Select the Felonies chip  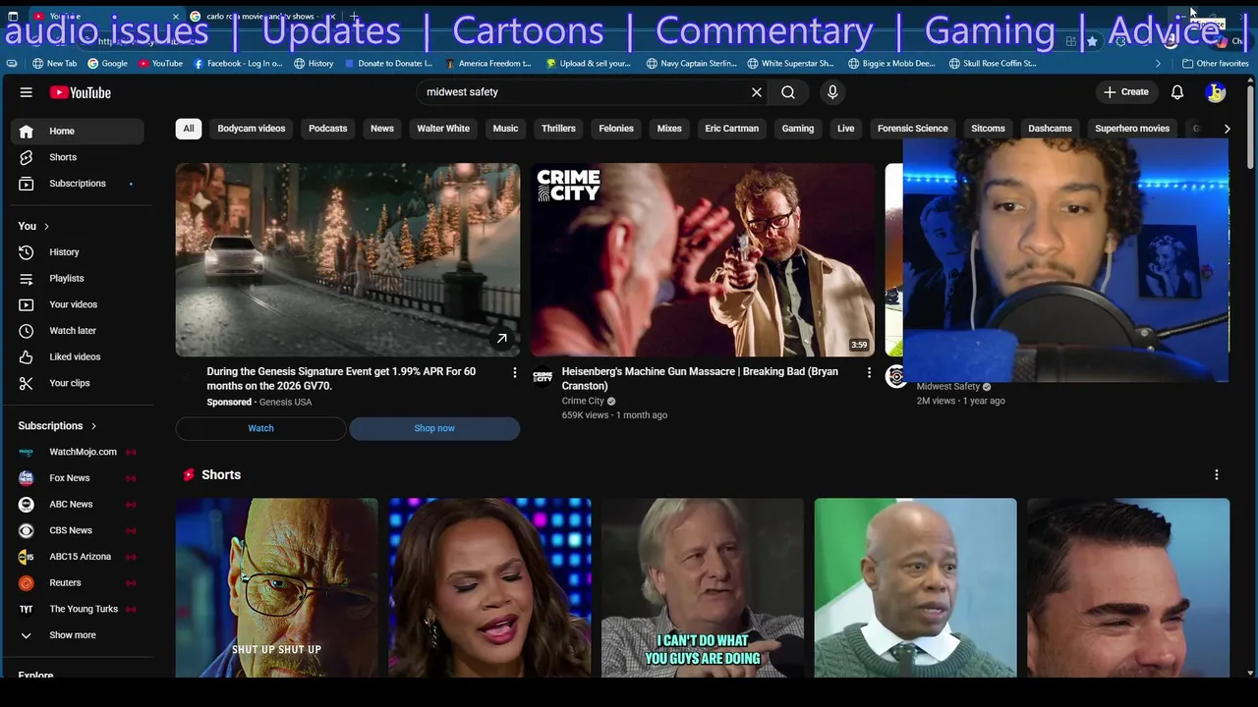(616, 129)
